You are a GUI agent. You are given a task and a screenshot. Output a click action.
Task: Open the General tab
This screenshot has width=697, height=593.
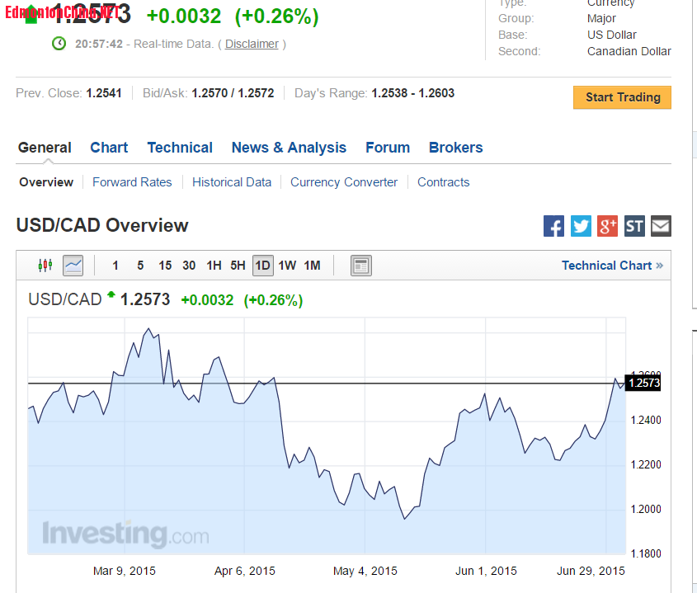click(x=45, y=148)
